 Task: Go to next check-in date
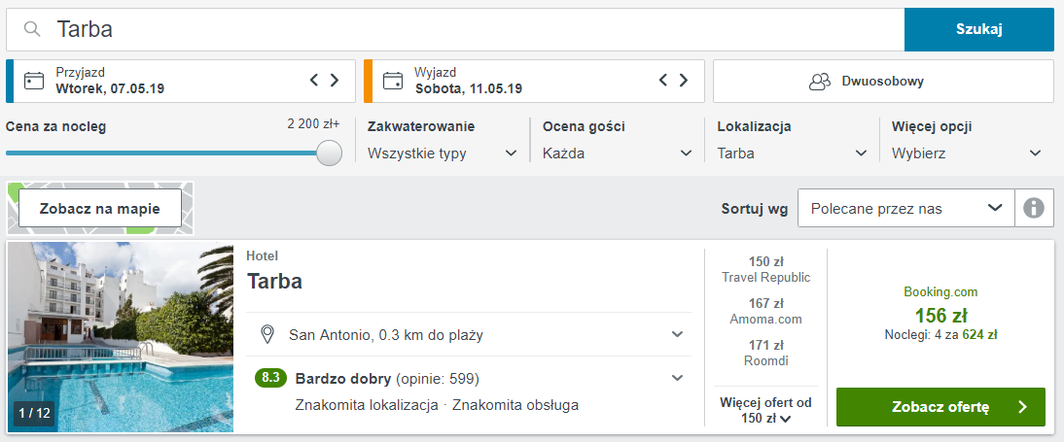pyautogui.click(x=335, y=81)
